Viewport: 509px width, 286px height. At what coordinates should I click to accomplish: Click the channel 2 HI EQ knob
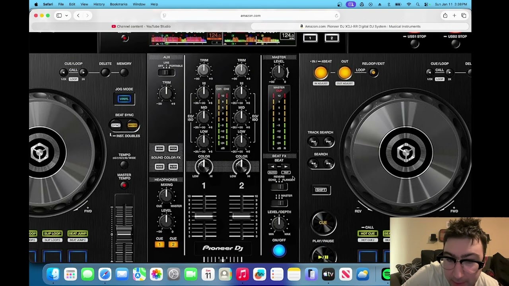tap(241, 93)
